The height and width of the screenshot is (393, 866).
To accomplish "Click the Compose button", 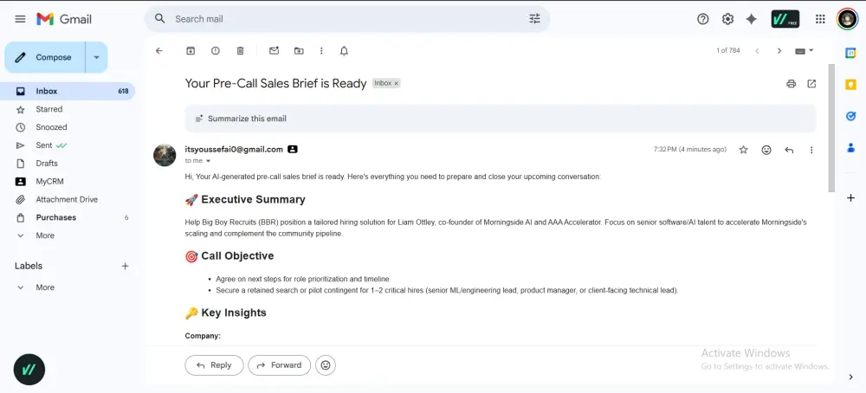I will (45, 57).
